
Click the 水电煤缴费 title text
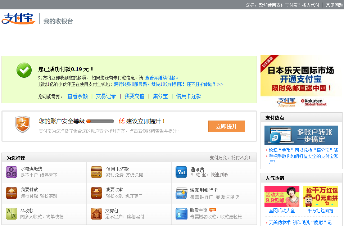tap(31, 169)
